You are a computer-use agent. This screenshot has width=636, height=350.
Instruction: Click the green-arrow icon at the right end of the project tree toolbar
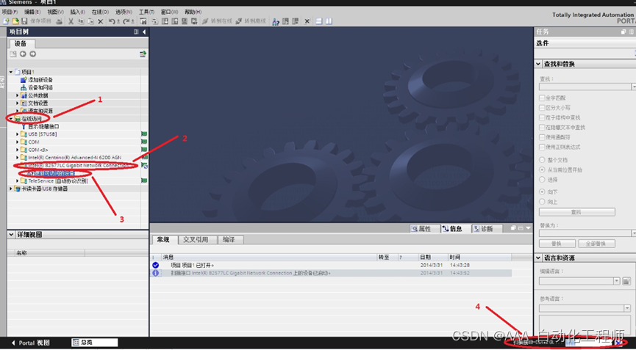click(x=143, y=54)
